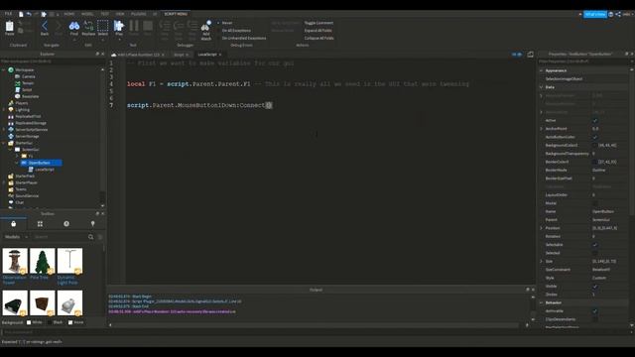
Task: Open the FILE menu
Action: click(x=8, y=14)
